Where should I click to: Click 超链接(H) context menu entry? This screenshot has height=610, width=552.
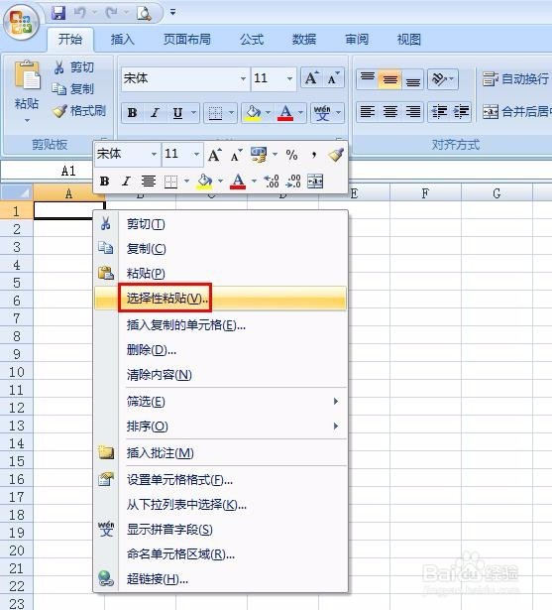[x=220, y=579]
